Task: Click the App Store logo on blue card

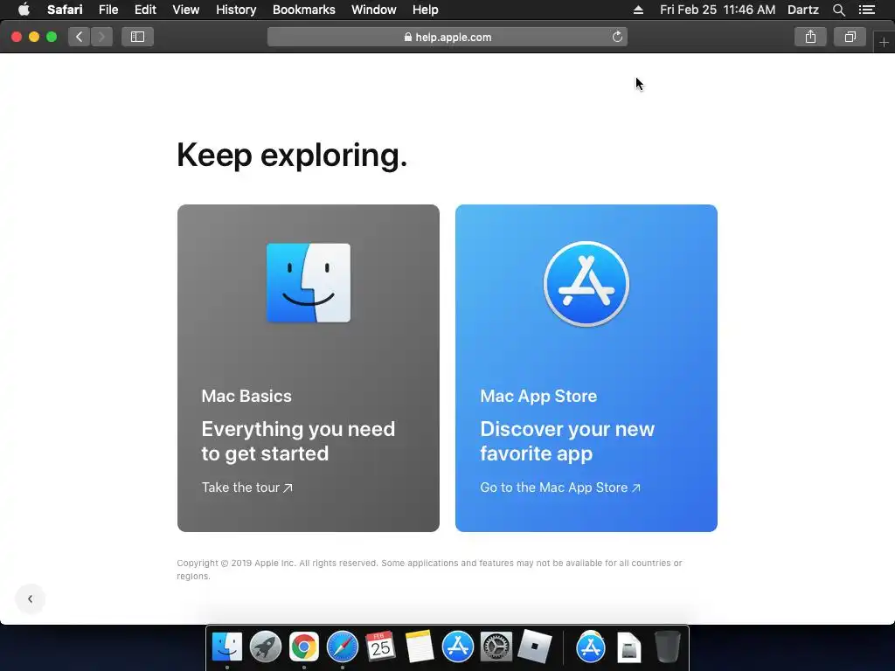Action: point(586,284)
